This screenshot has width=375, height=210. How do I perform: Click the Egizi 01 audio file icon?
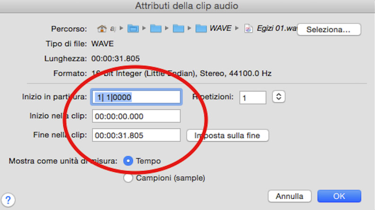[248, 29]
